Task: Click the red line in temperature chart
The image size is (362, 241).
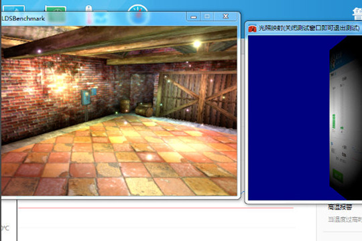Action: coord(156,208)
